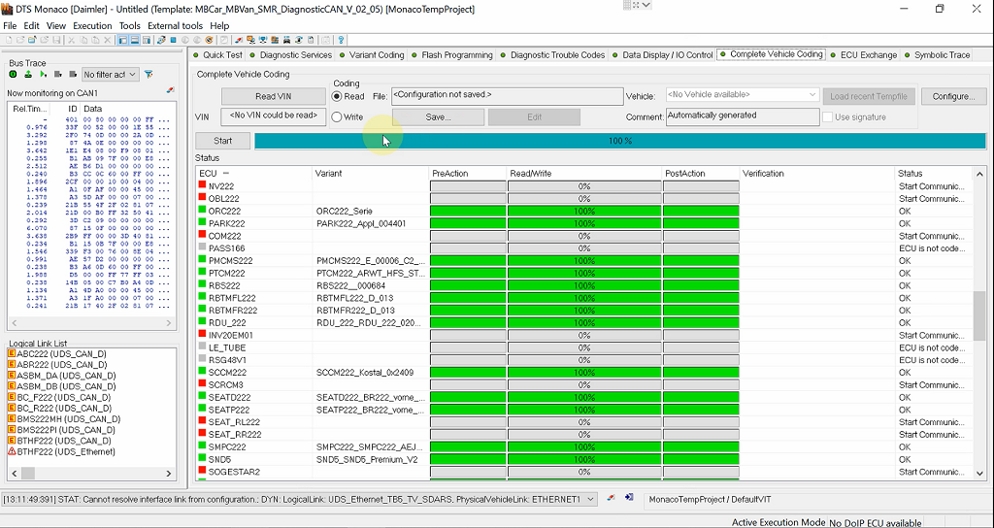This screenshot has height=528, width=994.
Task: Click the blue help question mark icon
Action: pos(342,40)
